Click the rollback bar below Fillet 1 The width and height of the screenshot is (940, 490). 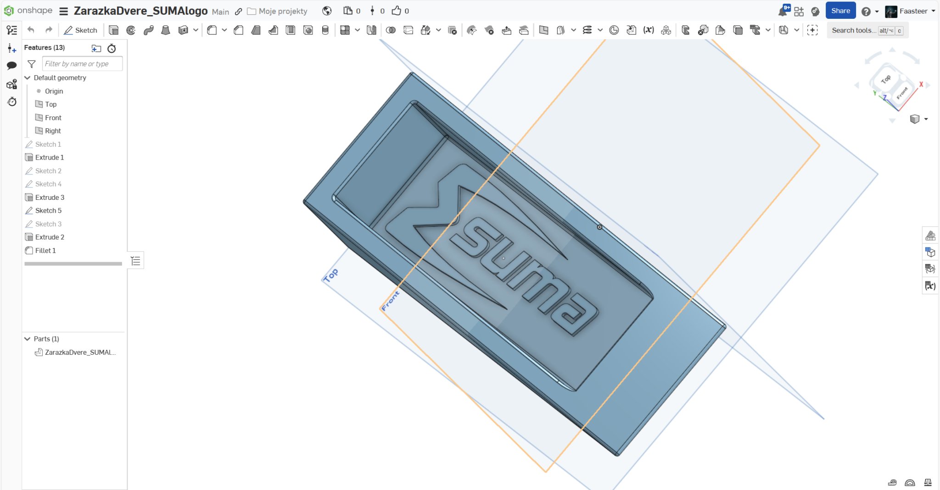point(73,264)
